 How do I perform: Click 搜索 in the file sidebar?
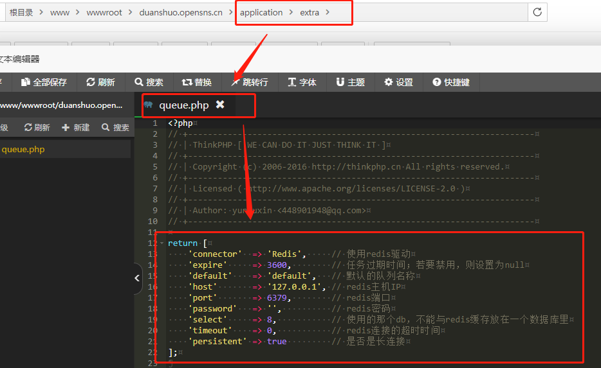coord(115,127)
